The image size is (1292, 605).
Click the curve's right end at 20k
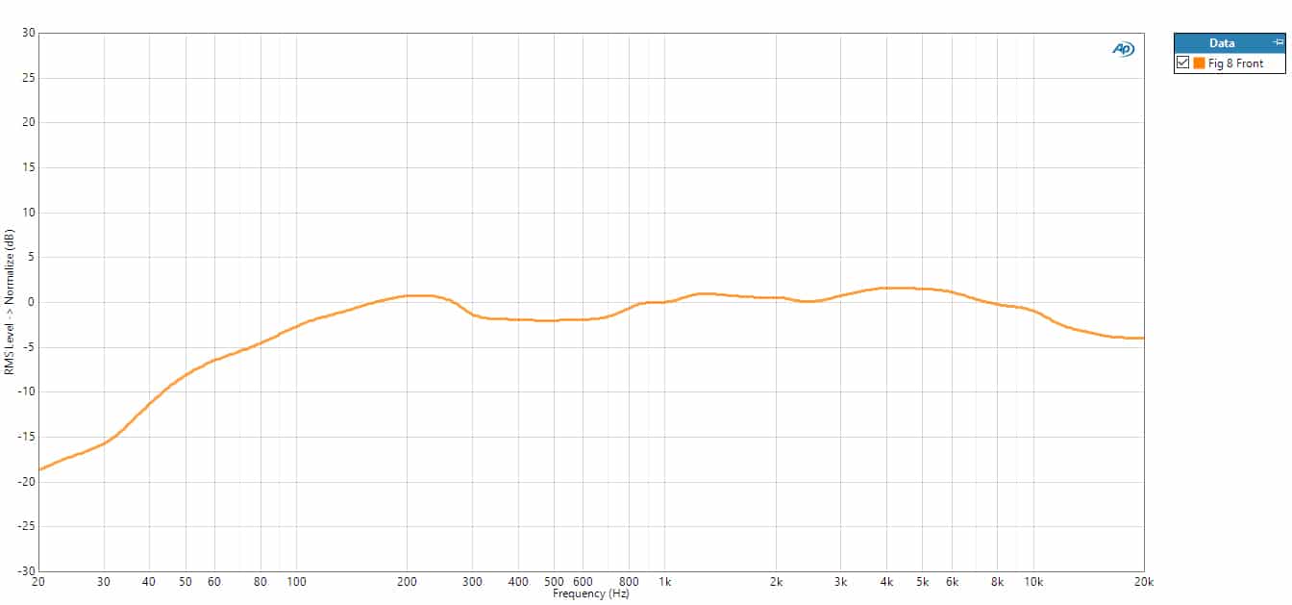coord(1142,338)
